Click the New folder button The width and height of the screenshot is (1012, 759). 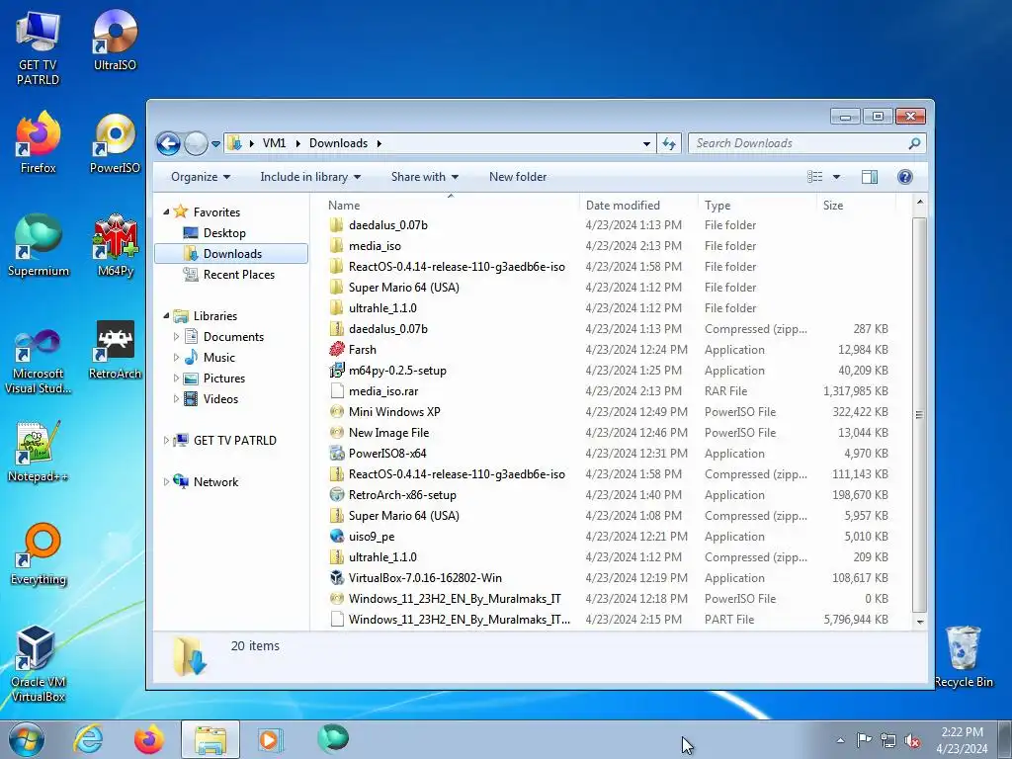518,177
